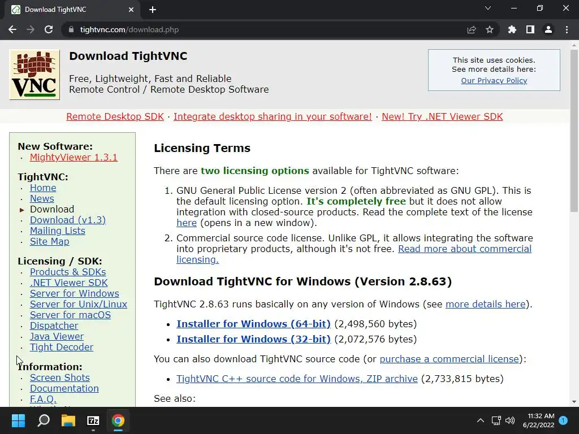579x434 pixels.
Task: Open Tight Decoder sidebar link
Action: point(61,347)
